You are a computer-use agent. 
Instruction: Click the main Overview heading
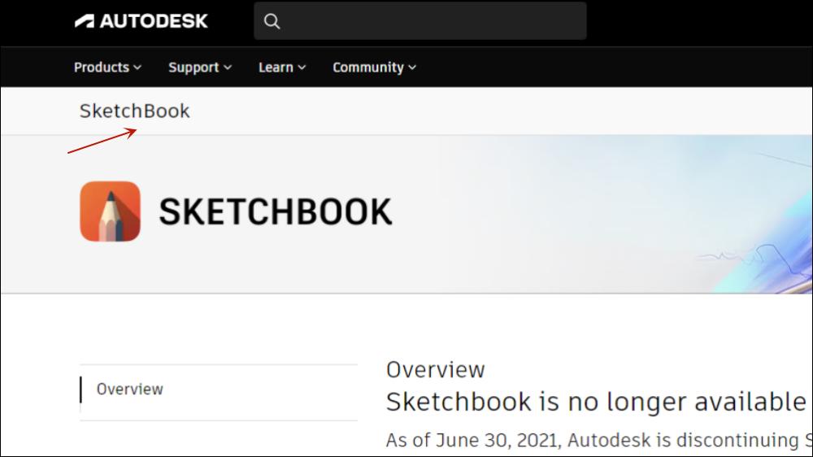[x=436, y=370]
